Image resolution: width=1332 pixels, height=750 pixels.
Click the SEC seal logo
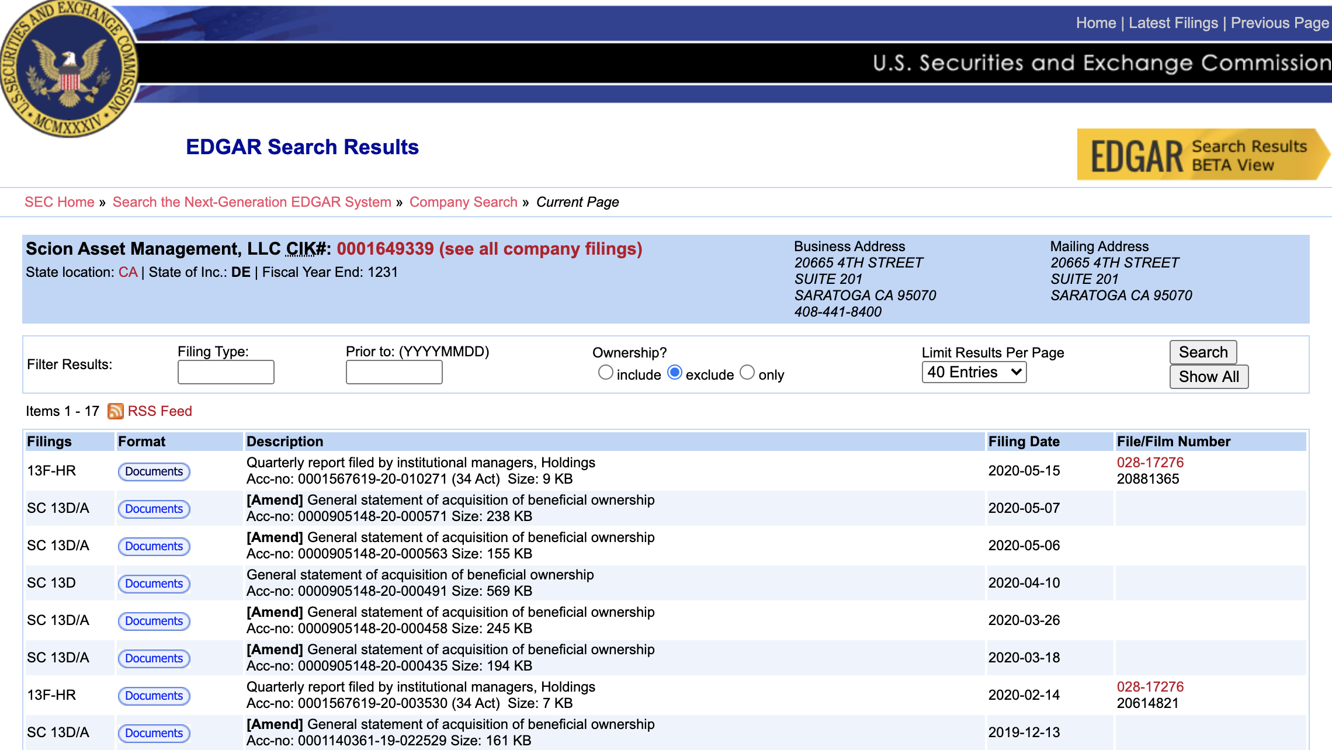69,67
